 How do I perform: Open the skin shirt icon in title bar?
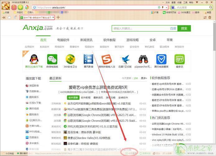(197, 2)
